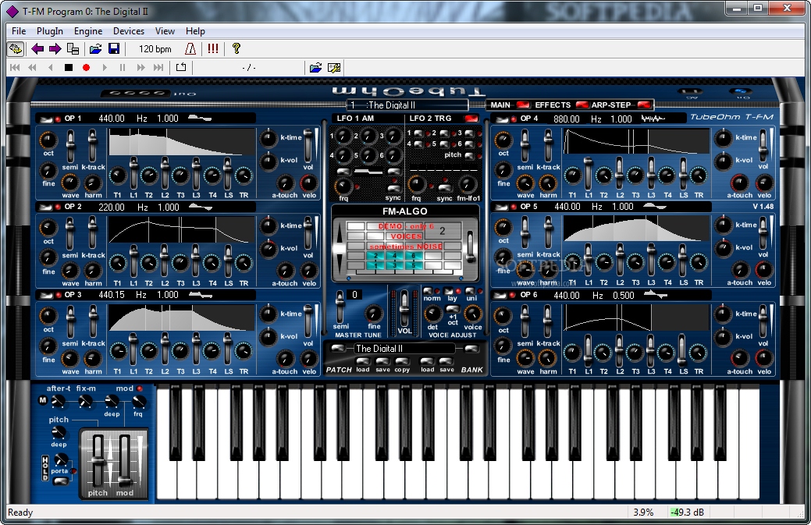Image resolution: width=811 pixels, height=525 pixels.
Task: Click the round M button near after-t
Action: click(x=42, y=400)
